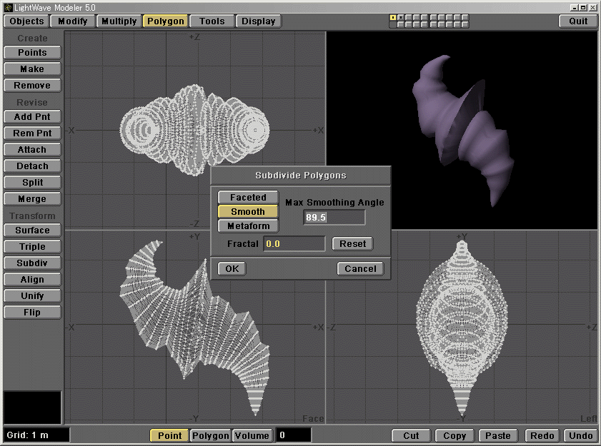This screenshot has height=446, width=601.
Task: Select the Metaform subdivision option
Action: pos(247,225)
